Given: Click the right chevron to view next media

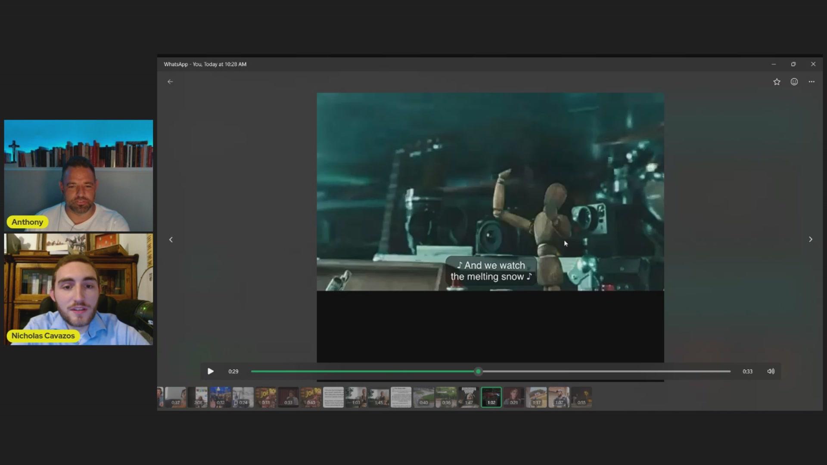Looking at the screenshot, I should (x=810, y=239).
